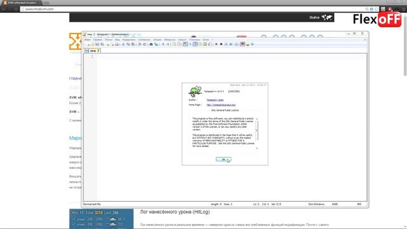This screenshot has width=407, height=229.
Task: Zoom out using toolbar icon
Action: click(x=168, y=45)
